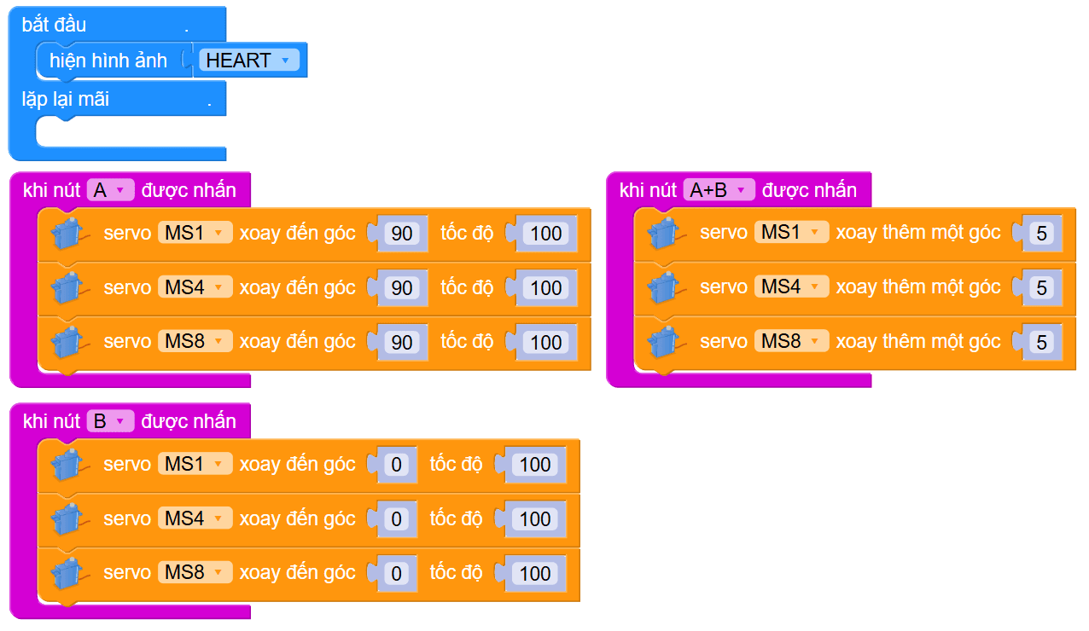Click the speed 100 field of button B's MS8
The width and height of the screenshot is (1089, 631).
pyautogui.click(x=535, y=574)
